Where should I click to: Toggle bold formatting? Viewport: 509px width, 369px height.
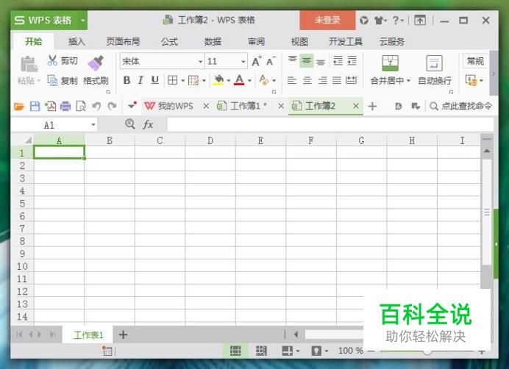tap(127, 80)
